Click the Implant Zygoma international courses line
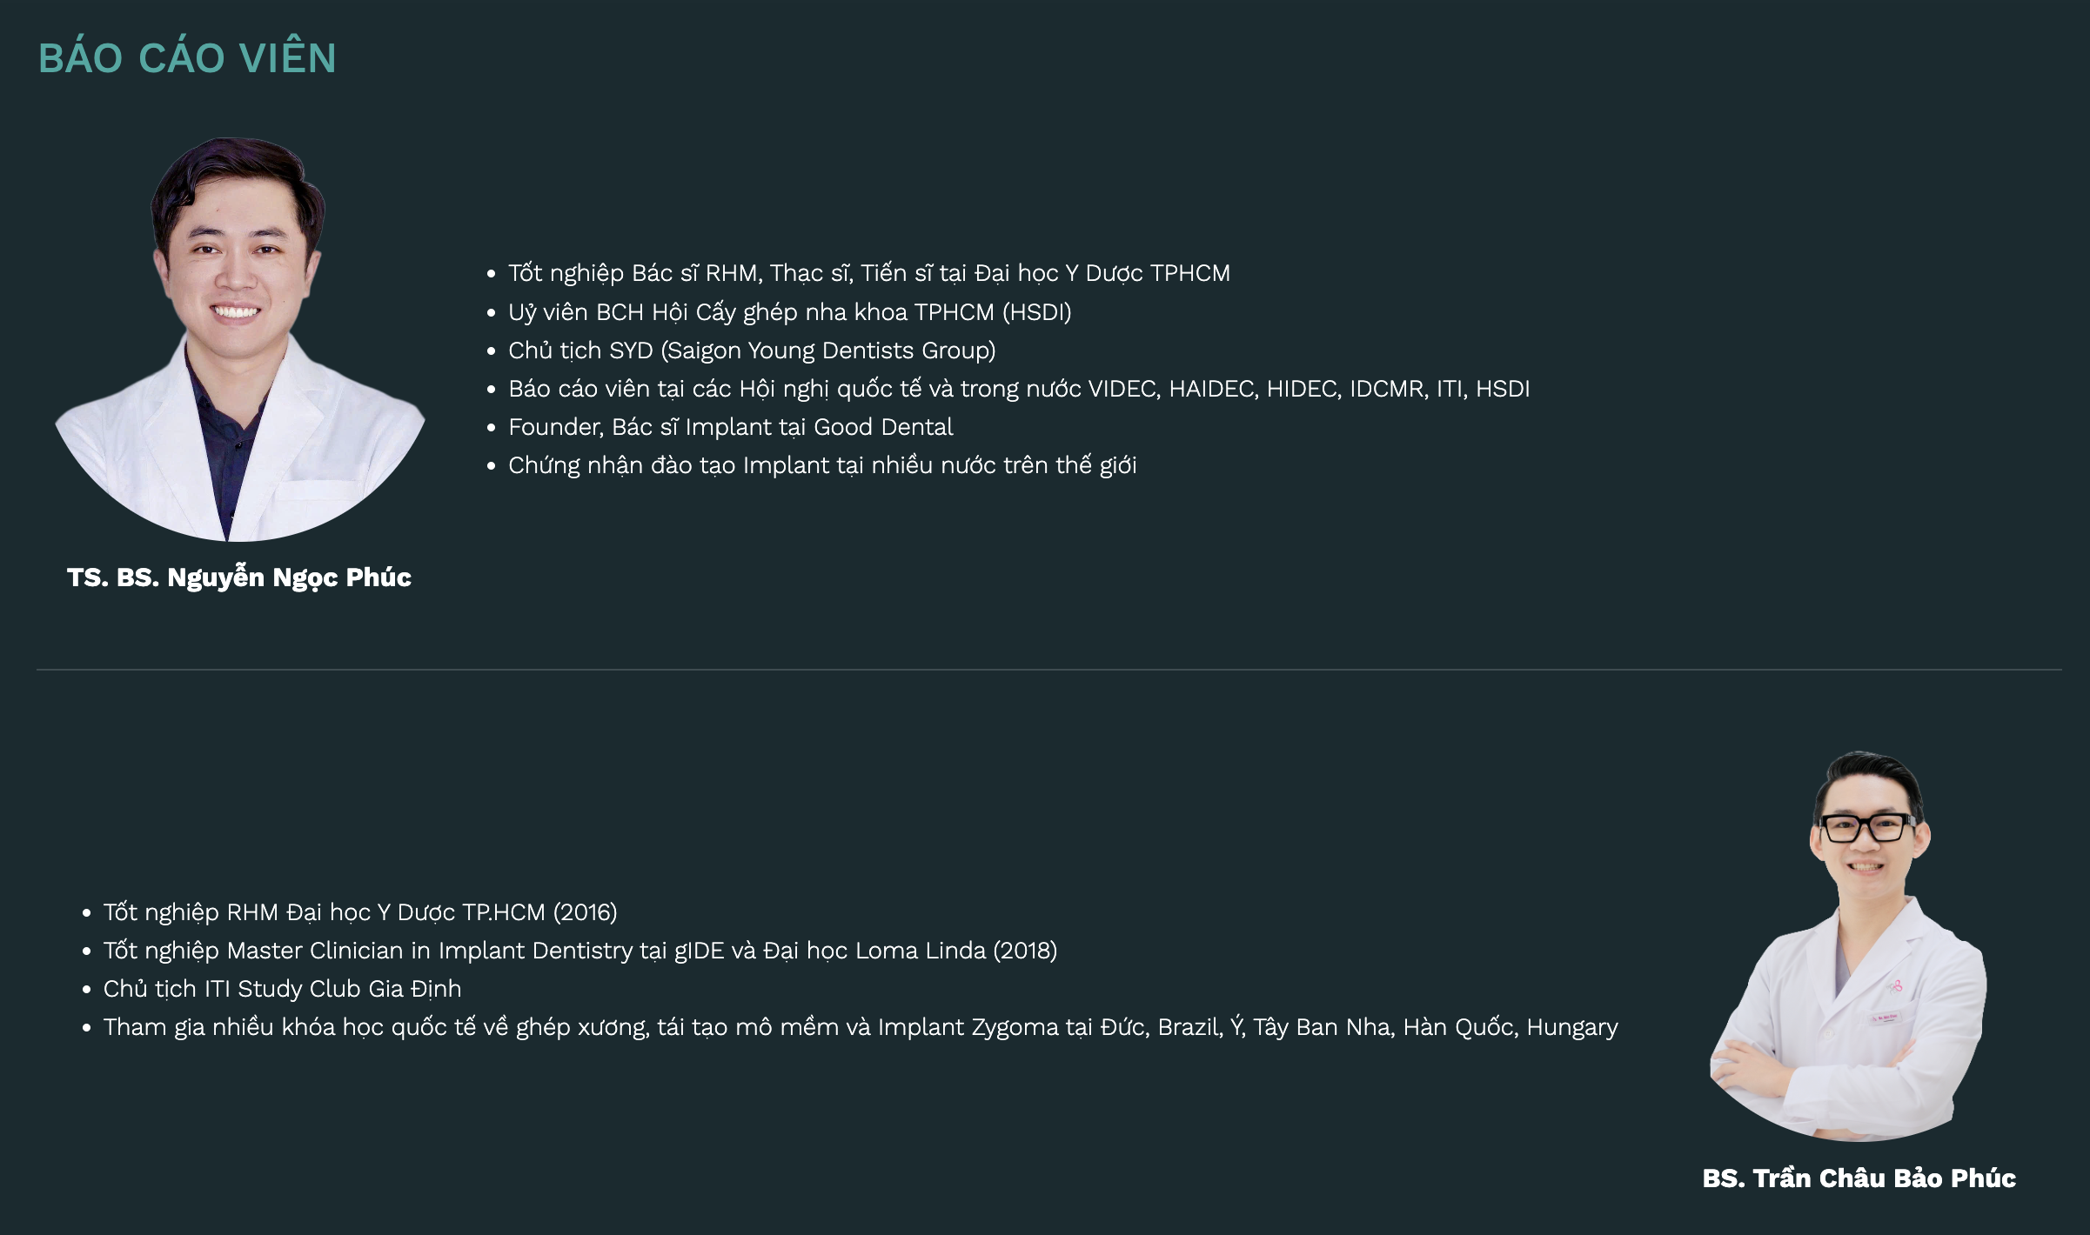 pyautogui.click(x=861, y=1027)
